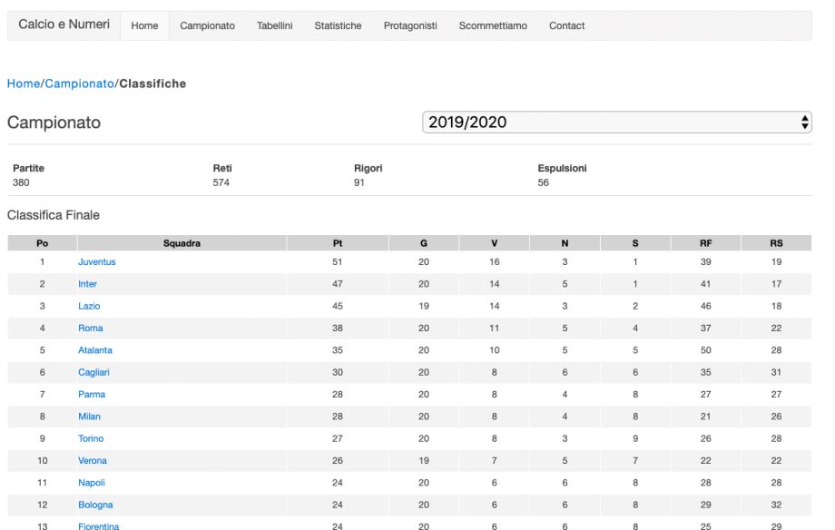The image size is (835, 530).
Task: Open the Juventus team link
Action: pos(97,262)
